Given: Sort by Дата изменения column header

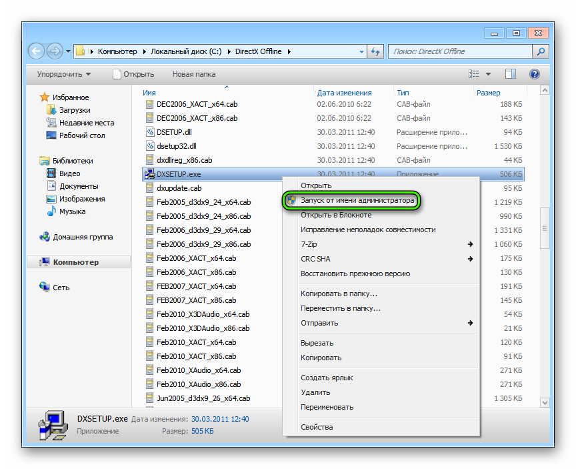Looking at the screenshot, I should pyautogui.click(x=344, y=93).
